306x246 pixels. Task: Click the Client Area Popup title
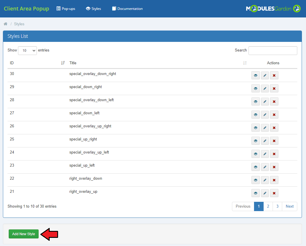tap(26, 9)
